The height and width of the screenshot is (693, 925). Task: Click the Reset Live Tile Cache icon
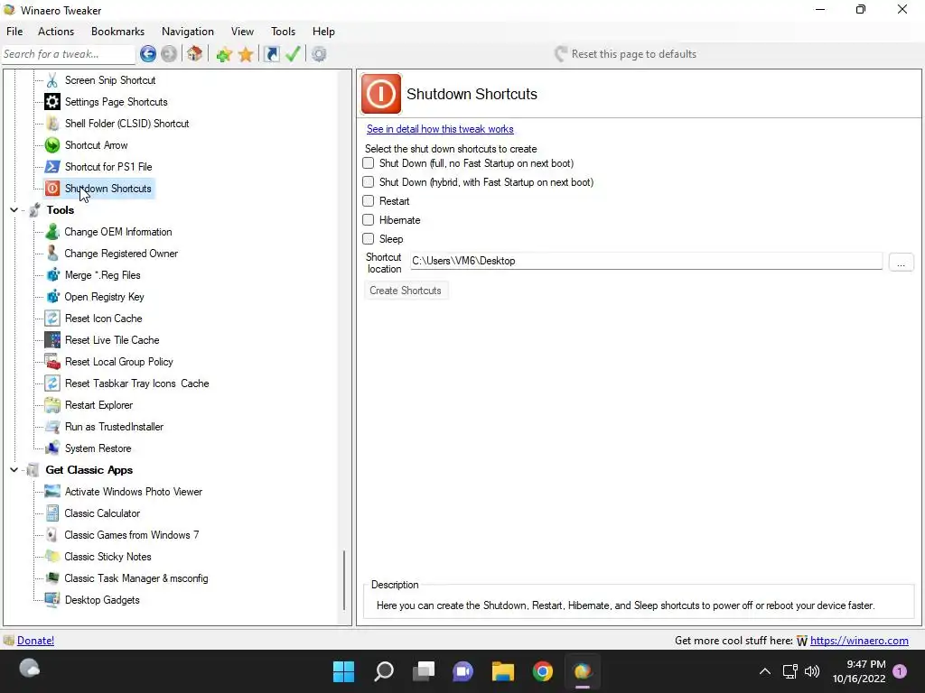(52, 340)
